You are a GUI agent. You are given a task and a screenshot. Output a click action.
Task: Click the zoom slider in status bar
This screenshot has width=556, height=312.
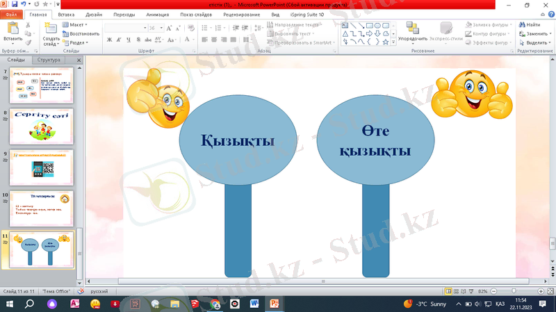click(514, 291)
